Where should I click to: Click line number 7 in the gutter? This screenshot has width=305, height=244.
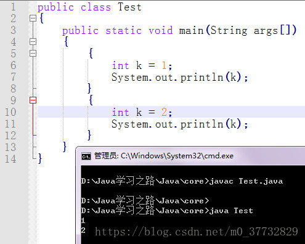(13, 77)
